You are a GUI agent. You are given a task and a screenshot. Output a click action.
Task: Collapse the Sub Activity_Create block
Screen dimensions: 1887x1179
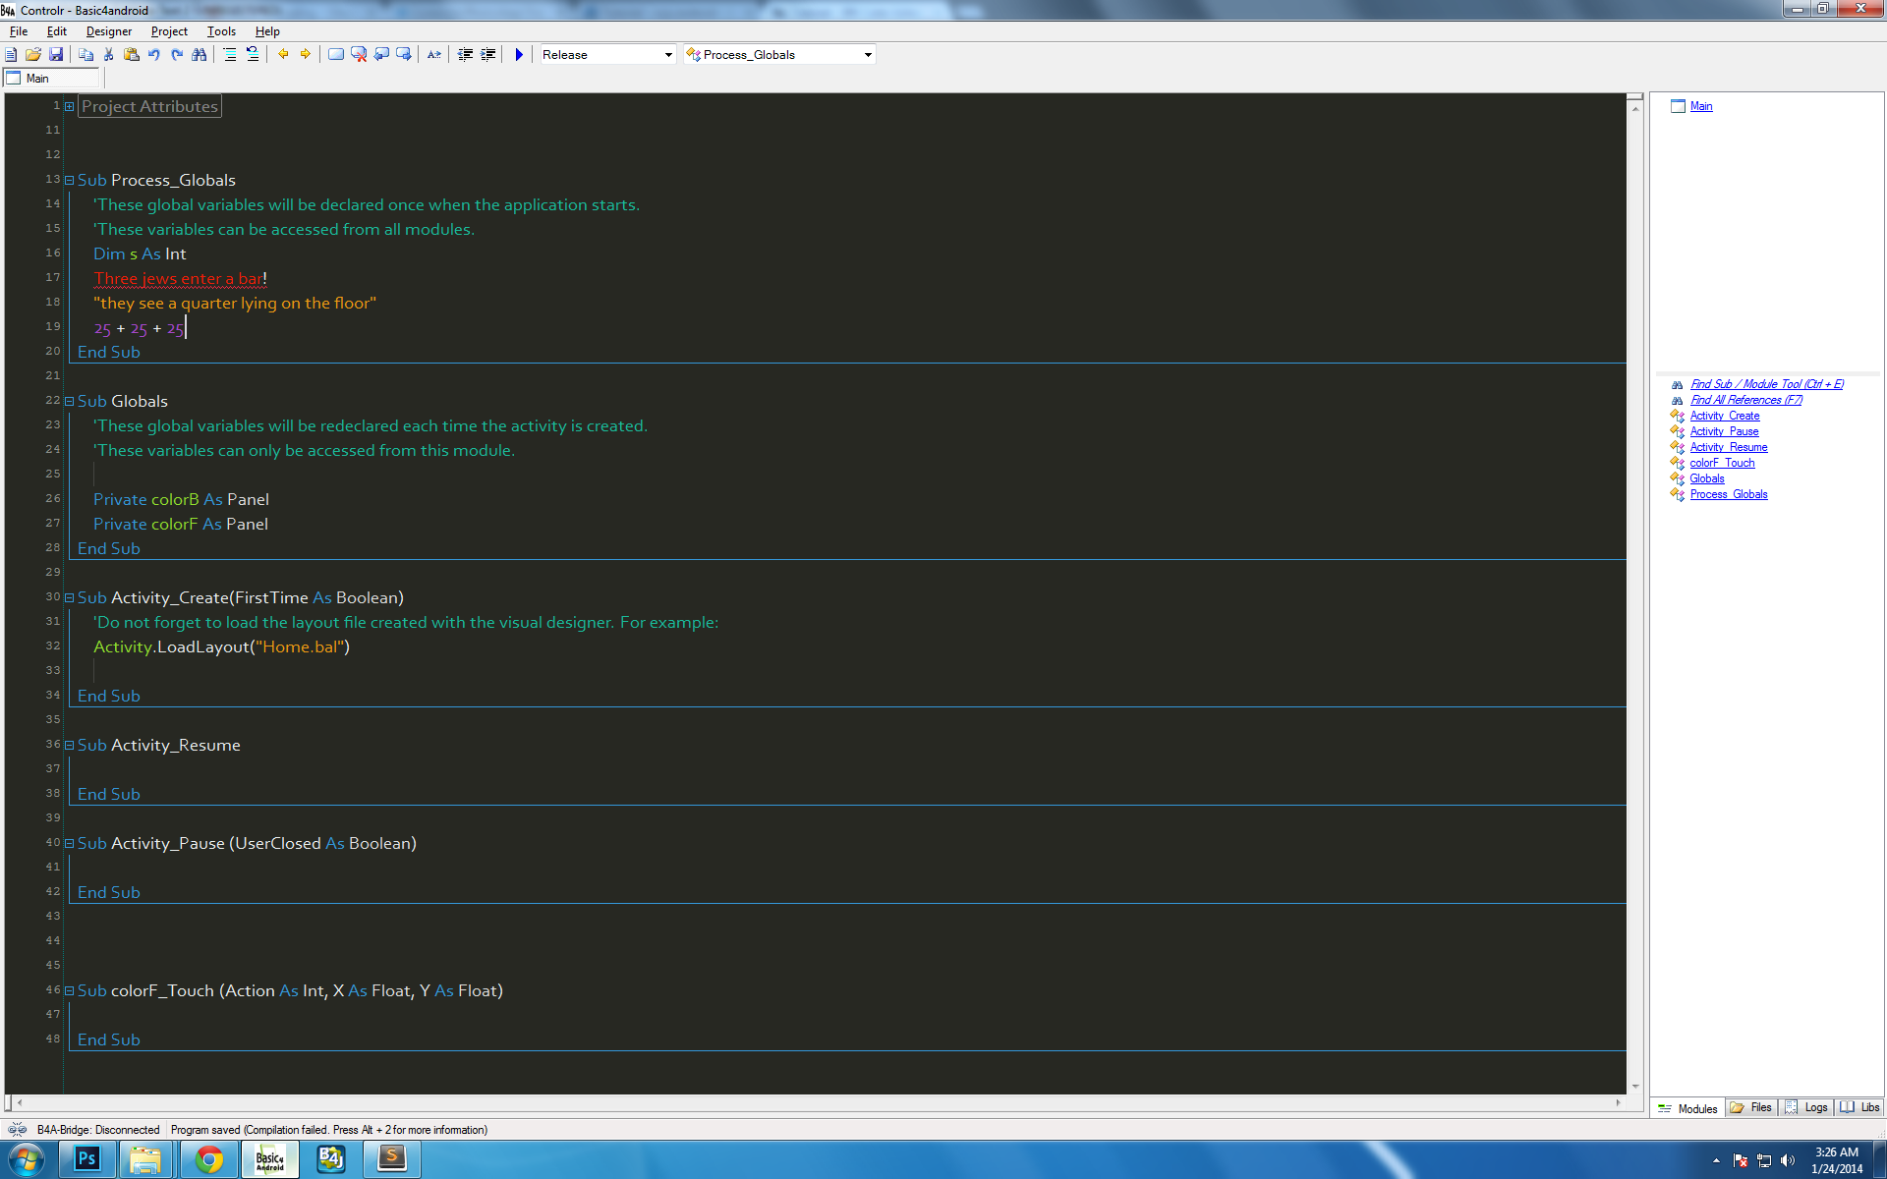69,597
